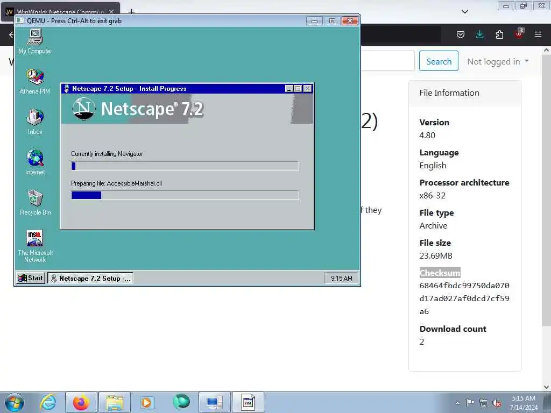Select Netscape 7.2 Setup taskbar button

click(90, 279)
